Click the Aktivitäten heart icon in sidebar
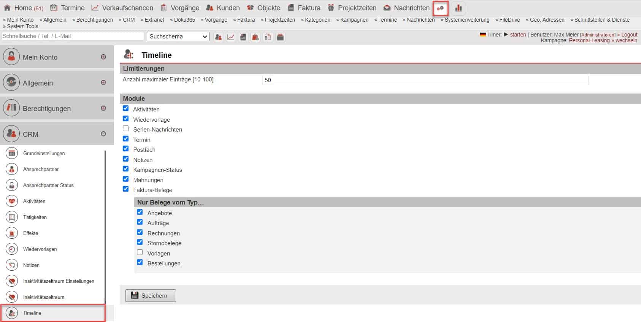The width and height of the screenshot is (641, 322). pos(12,201)
